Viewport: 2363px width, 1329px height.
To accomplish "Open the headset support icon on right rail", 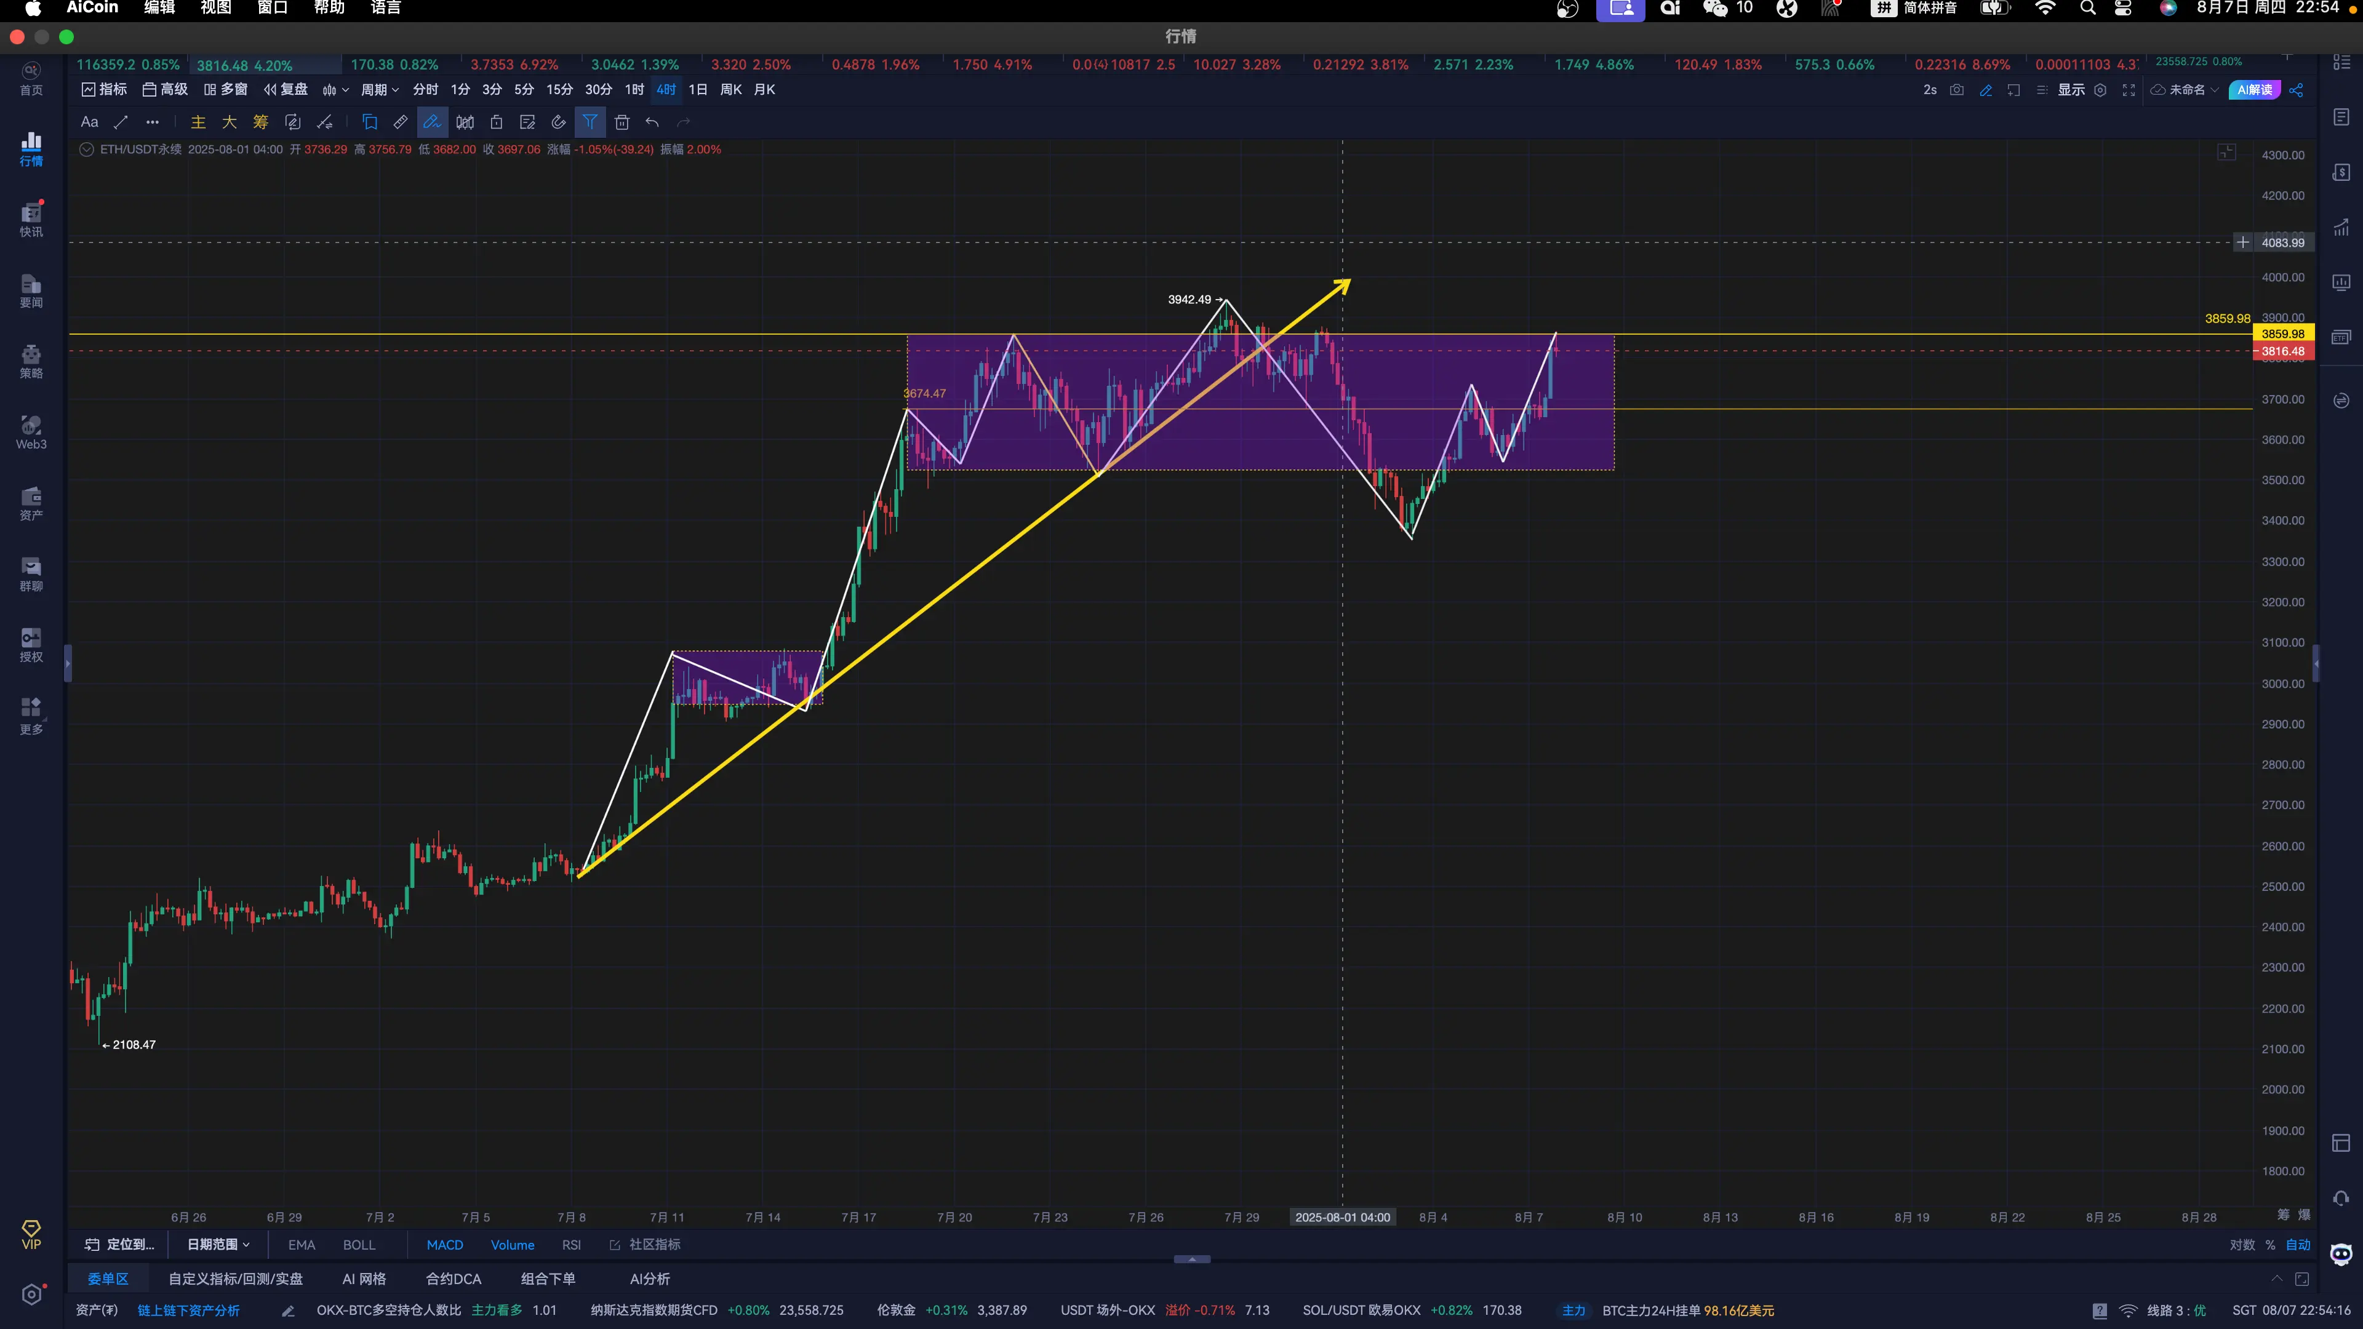I will pos(2341,1198).
